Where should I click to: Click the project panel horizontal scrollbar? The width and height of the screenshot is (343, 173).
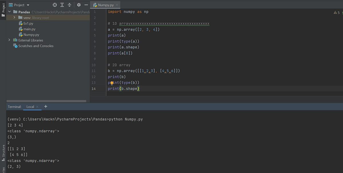pos(46,101)
